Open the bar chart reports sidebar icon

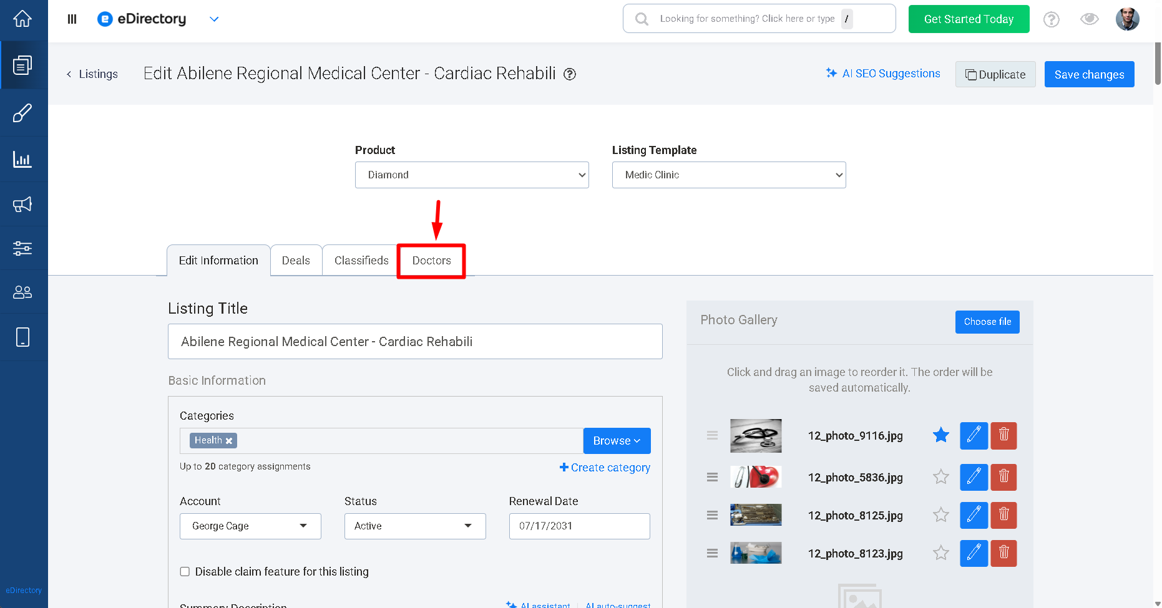click(x=22, y=160)
